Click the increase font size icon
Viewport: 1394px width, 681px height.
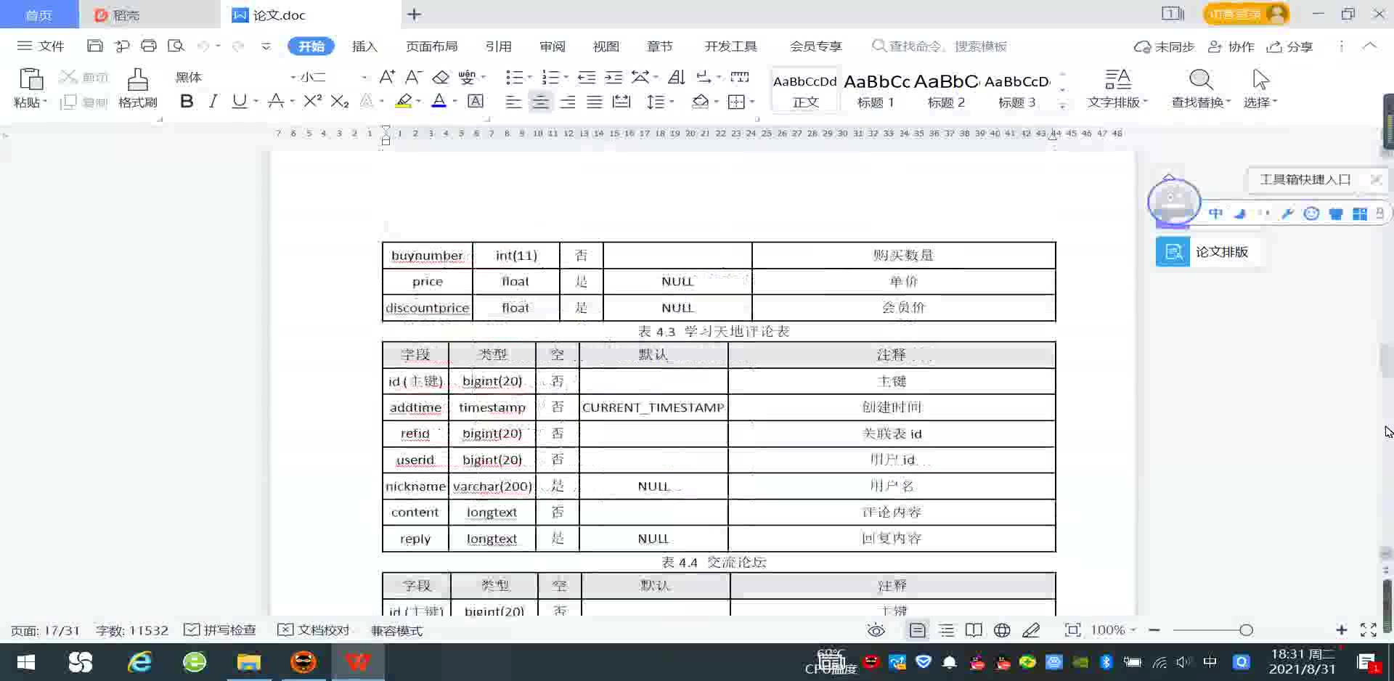point(388,77)
